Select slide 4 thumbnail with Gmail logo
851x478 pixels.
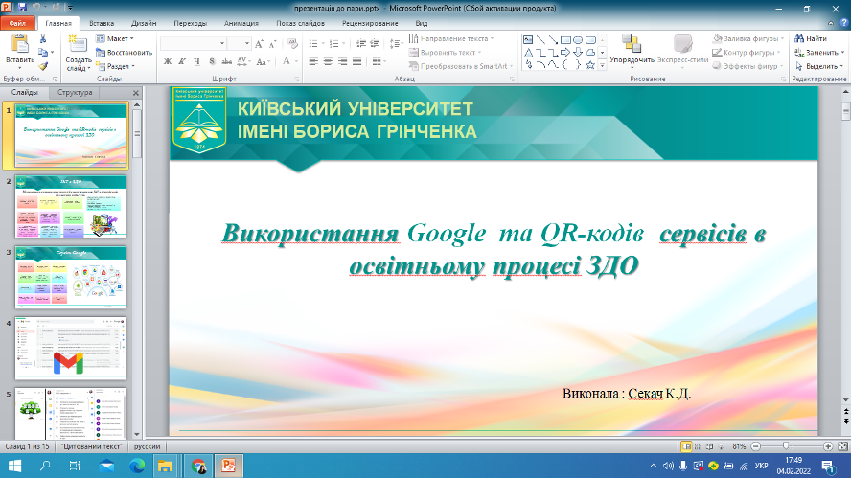point(69,348)
